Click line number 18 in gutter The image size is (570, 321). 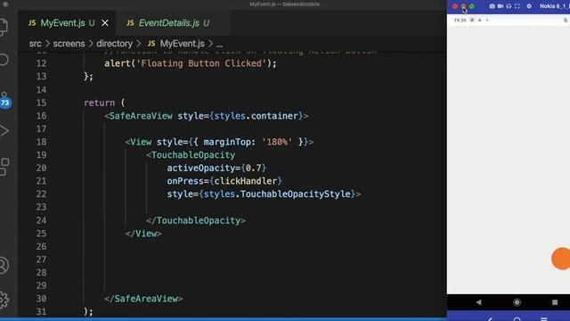tap(42, 142)
